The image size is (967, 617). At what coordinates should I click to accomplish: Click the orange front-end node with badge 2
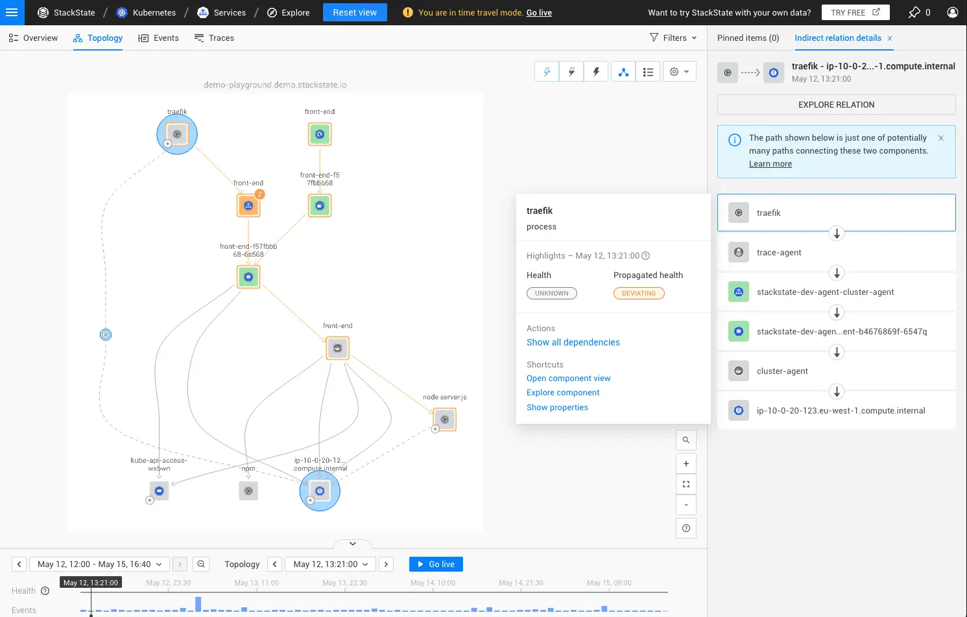click(248, 205)
